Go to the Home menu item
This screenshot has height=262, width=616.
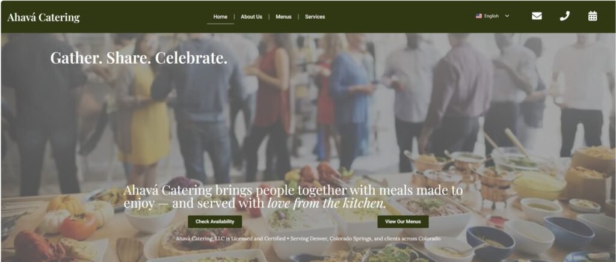pos(220,17)
